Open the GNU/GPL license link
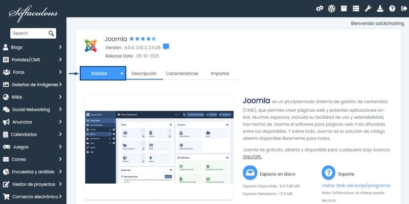Image resolution: width=409 pixels, height=204 pixels. click(x=252, y=157)
